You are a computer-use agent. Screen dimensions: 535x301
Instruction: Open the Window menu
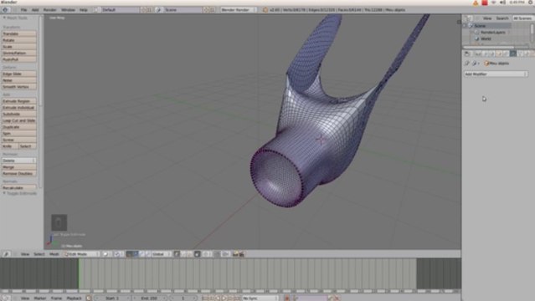click(x=68, y=10)
